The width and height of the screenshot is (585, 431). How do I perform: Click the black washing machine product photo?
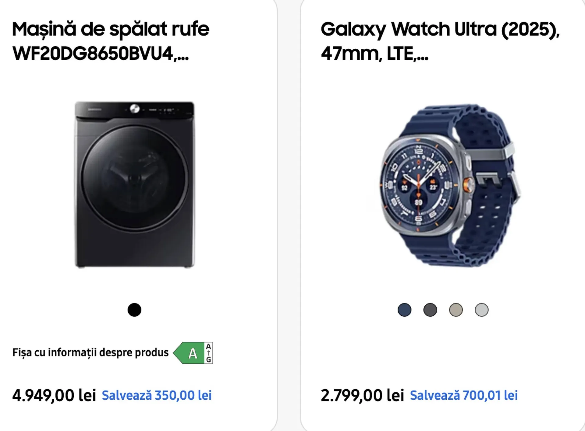pyautogui.click(x=134, y=184)
